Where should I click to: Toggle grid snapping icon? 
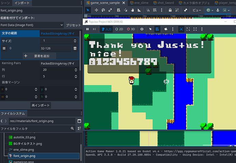[x=155, y=10]
